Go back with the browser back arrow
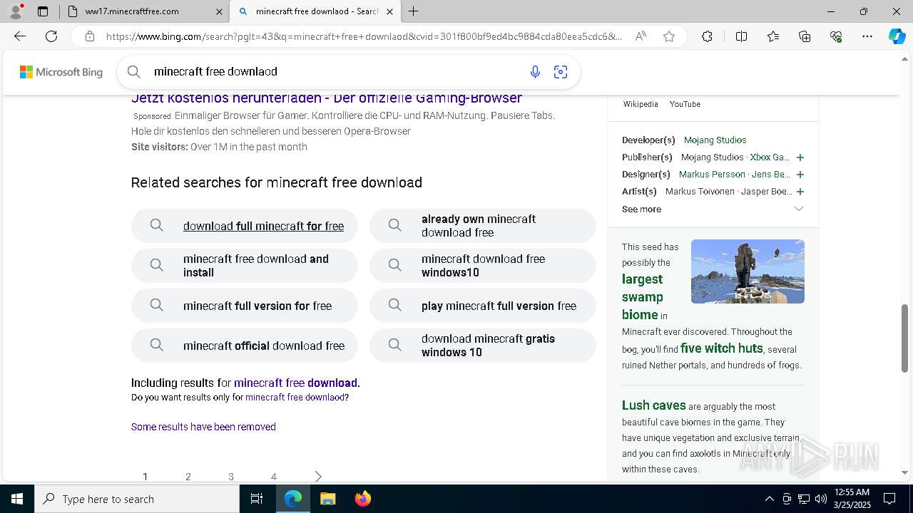This screenshot has width=913, height=513. (20, 36)
